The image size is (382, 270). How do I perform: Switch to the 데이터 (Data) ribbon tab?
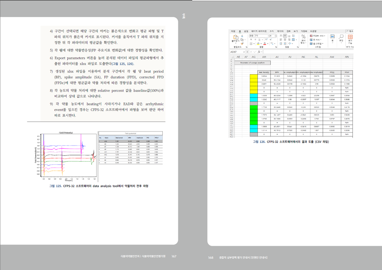coord(280,31)
